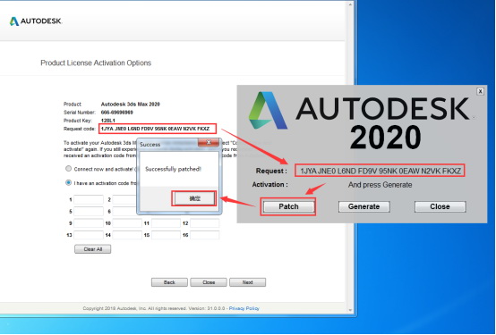The image size is (496, 335).
Task: Click the Request code field in the Autodesk 2020 window
Action: [x=380, y=172]
